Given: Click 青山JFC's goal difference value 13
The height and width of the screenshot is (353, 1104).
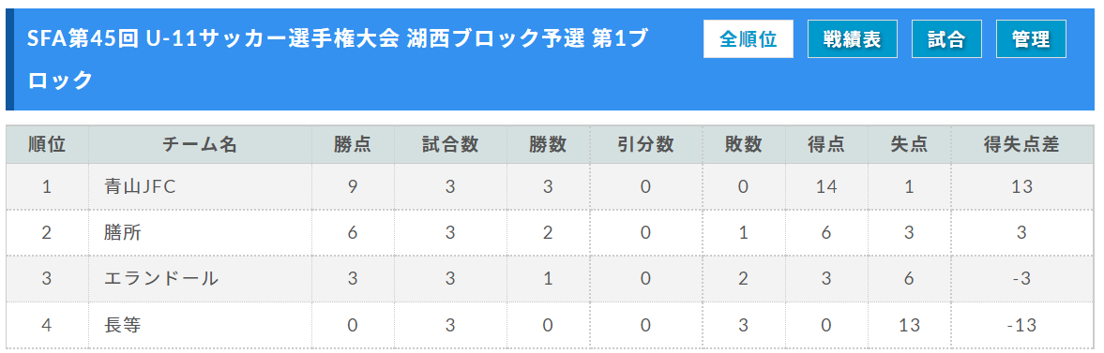Looking at the screenshot, I should point(1021,187).
